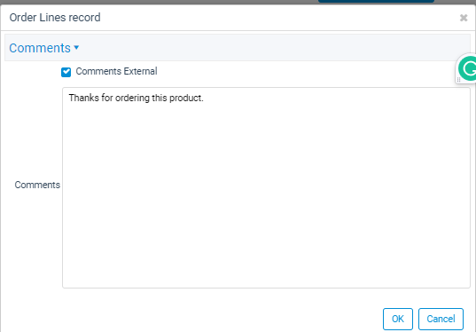The image size is (476, 332).
Task: Open the Grammarly widget icon
Action: pyautogui.click(x=468, y=68)
